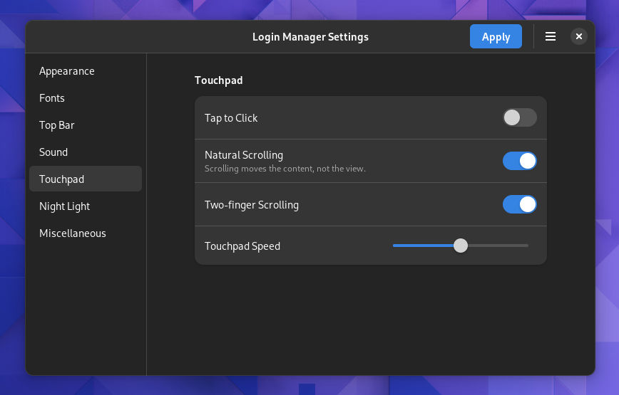Open the Night Light section
The width and height of the screenshot is (619, 395).
click(x=65, y=206)
